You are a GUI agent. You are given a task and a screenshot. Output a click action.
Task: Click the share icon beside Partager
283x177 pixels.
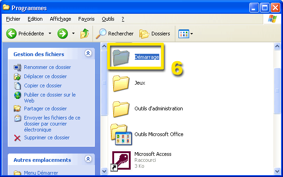[x=17, y=108]
